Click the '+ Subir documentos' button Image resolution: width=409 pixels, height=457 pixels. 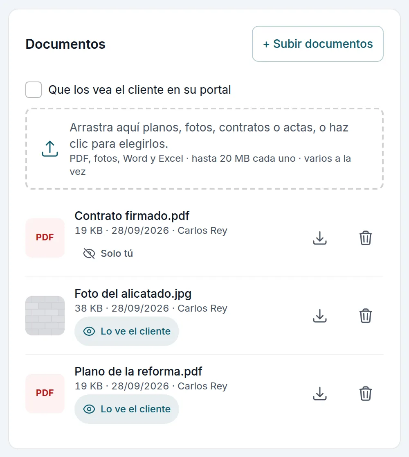pyautogui.click(x=318, y=44)
